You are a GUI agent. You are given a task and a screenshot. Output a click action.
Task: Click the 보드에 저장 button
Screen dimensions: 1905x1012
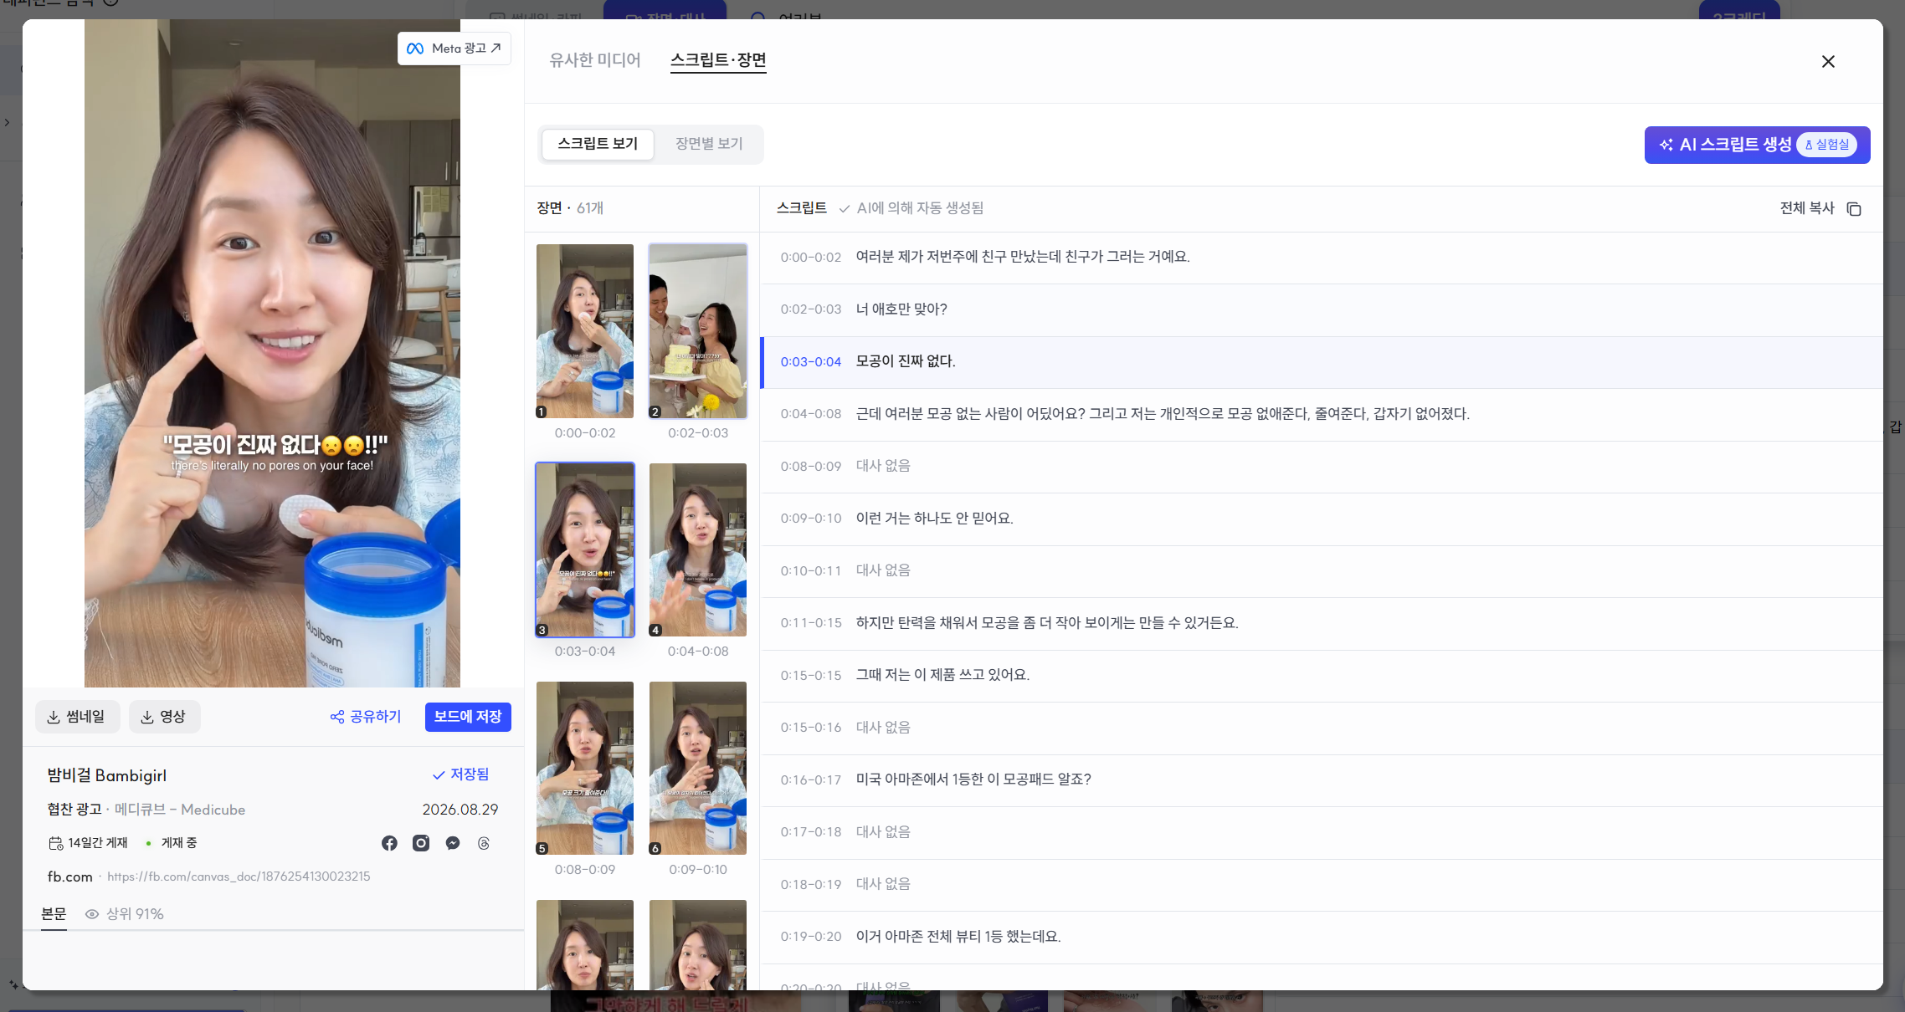pyautogui.click(x=468, y=717)
